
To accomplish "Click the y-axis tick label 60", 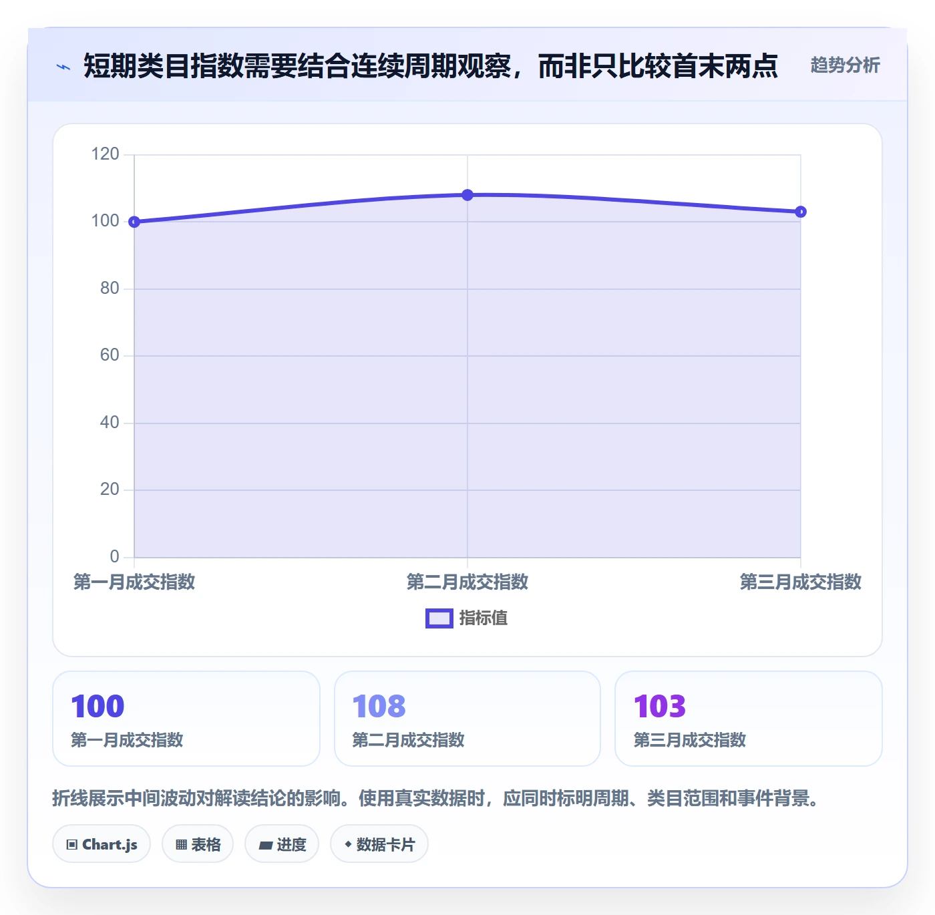I will pos(110,355).
